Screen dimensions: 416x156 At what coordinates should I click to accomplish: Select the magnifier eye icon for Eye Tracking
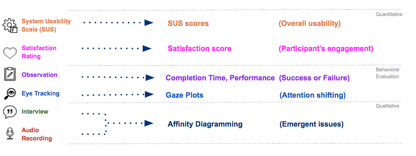[10, 94]
